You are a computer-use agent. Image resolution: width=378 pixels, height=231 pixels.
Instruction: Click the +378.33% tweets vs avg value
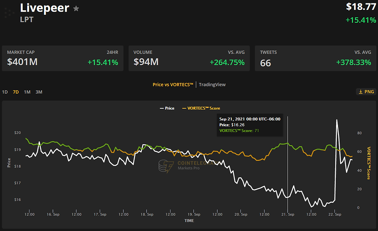coord(353,62)
